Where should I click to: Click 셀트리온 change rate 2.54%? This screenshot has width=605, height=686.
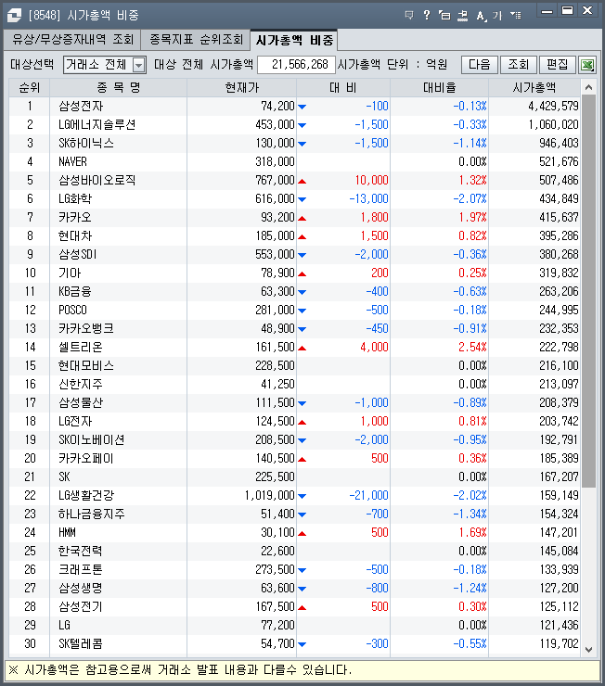(x=472, y=347)
